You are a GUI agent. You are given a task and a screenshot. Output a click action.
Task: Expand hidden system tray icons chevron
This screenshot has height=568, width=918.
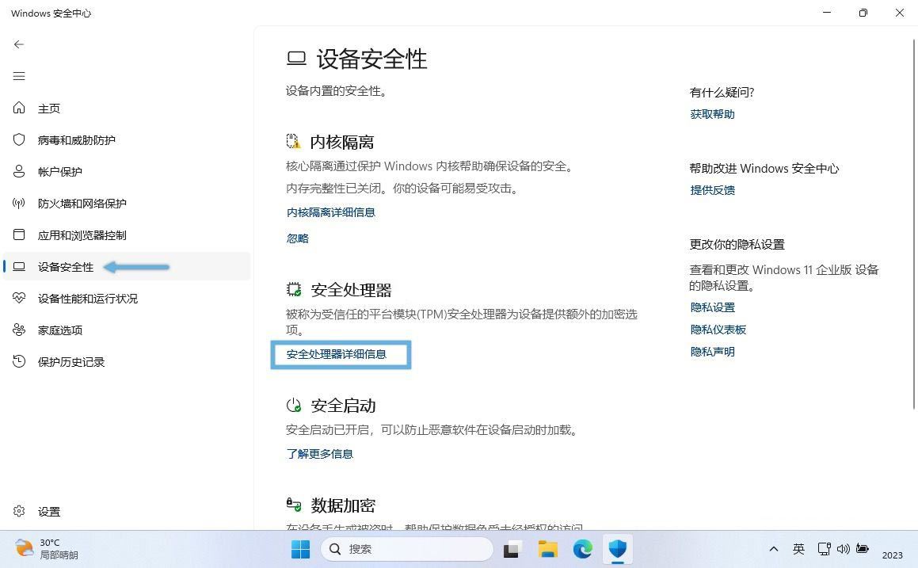point(774,549)
